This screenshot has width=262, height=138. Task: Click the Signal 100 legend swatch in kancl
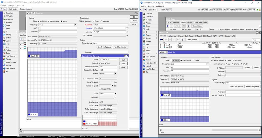tap(29, 56)
